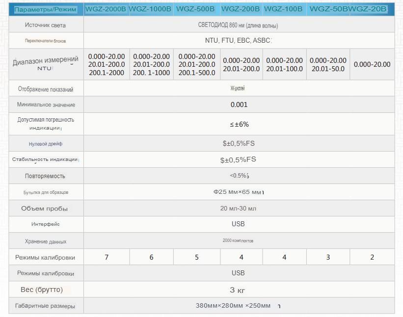Image resolution: width=403 pixels, height=317 pixels.
Task: Select 'USB' just above the '3 кг' value
Action: (x=238, y=273)
